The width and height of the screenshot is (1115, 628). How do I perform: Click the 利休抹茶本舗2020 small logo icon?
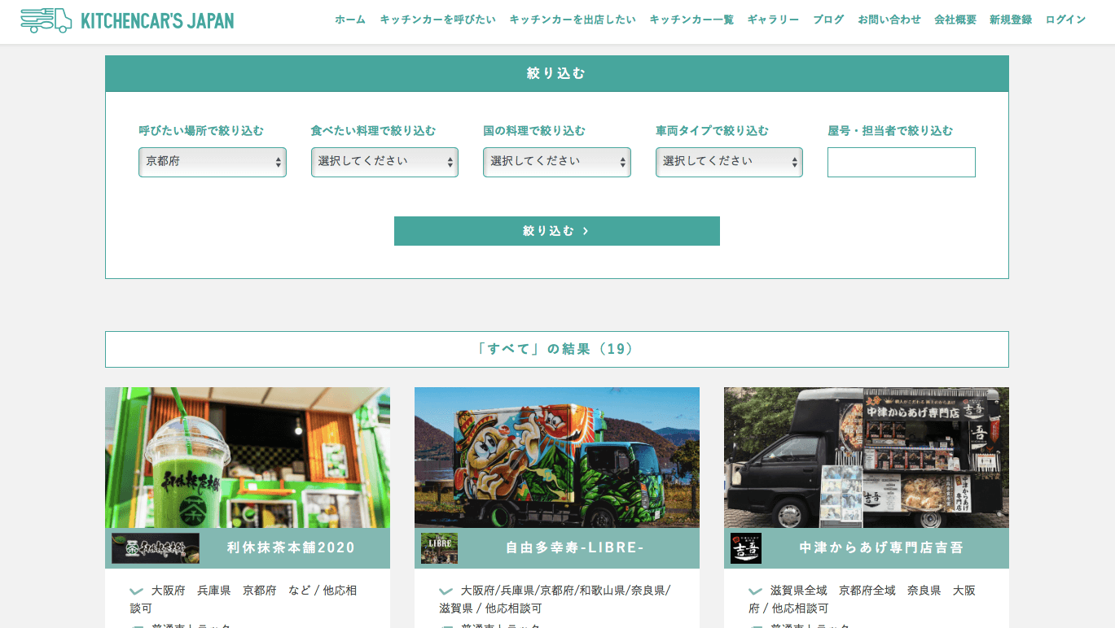[156, 548]
